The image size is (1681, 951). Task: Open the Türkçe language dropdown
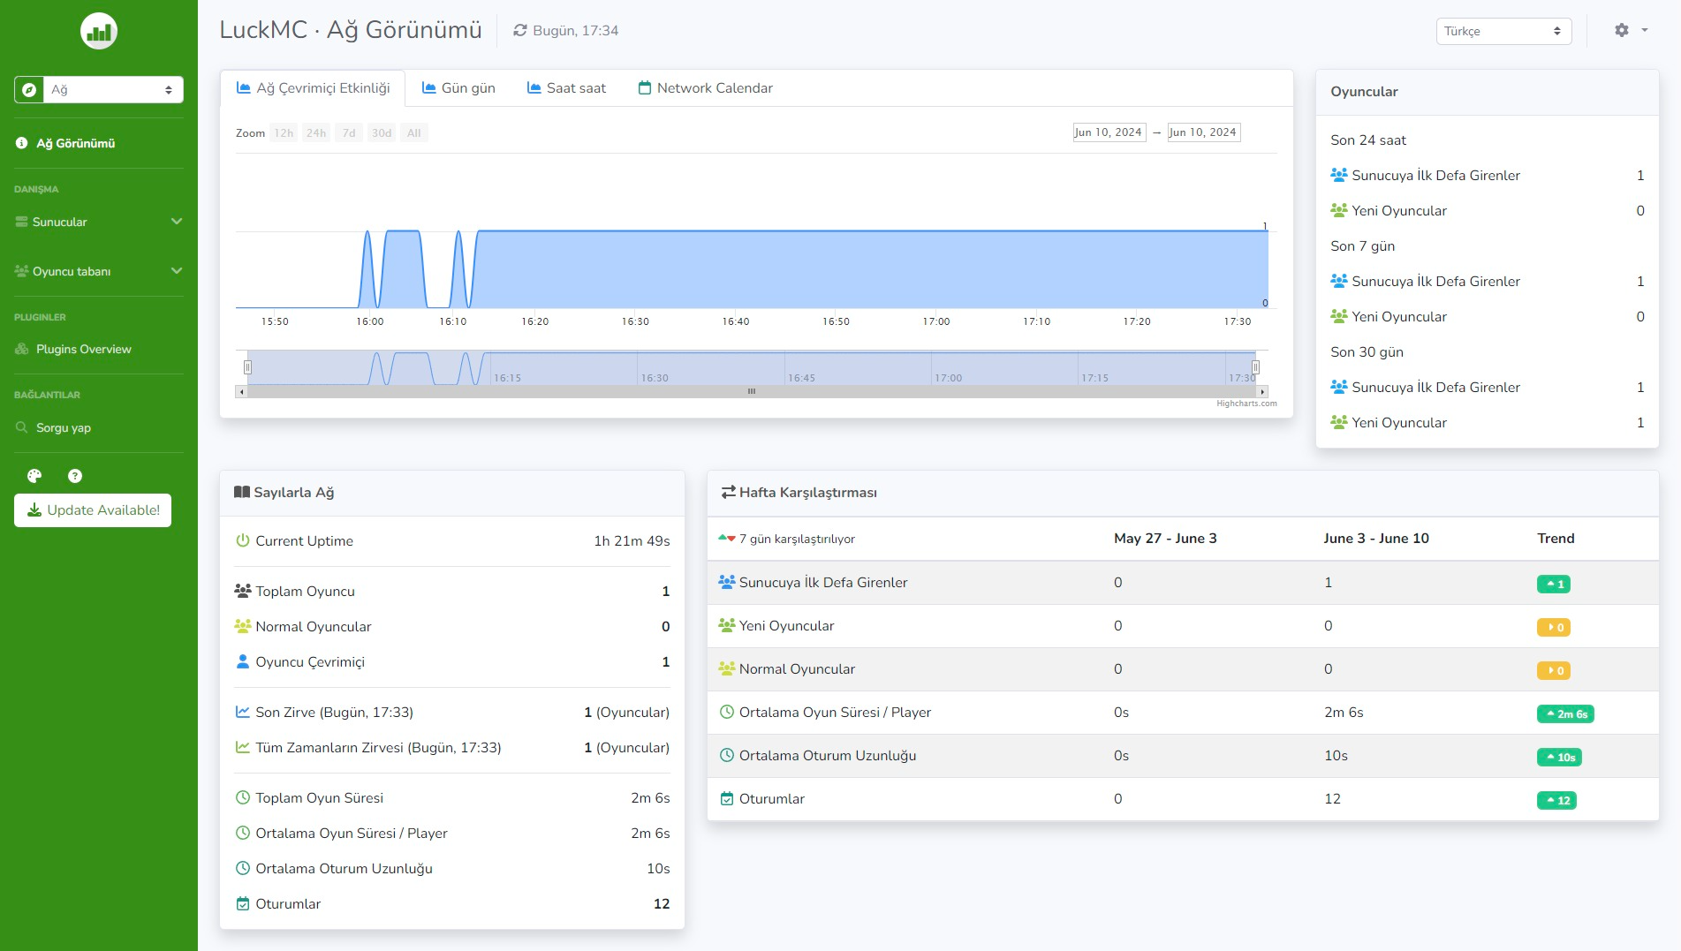(x=1503, y=31)
